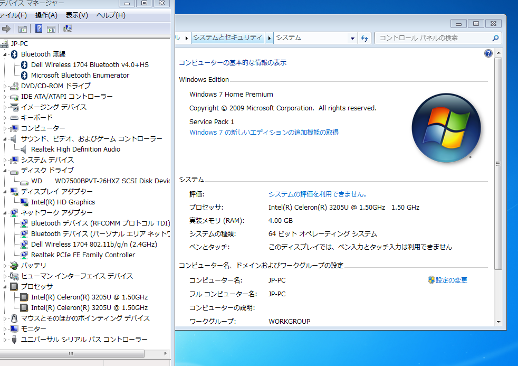Expand the システム デバイス tree node

5,159
